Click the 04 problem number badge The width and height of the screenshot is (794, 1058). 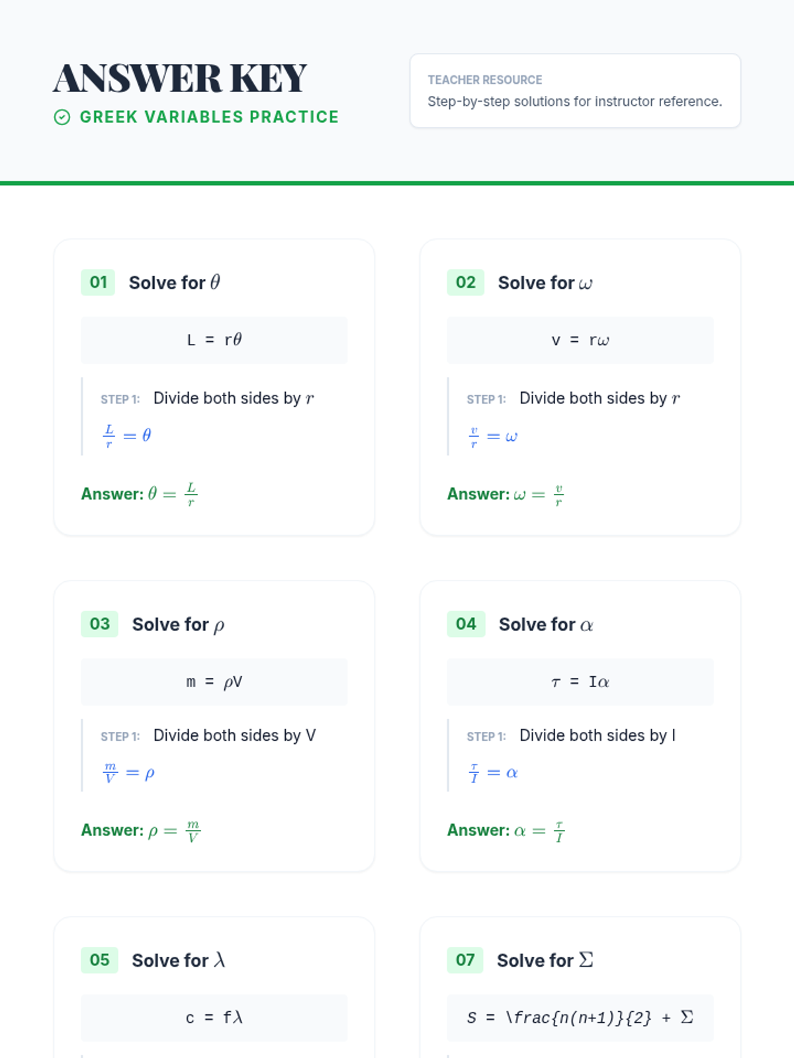[x=466, y=624]
